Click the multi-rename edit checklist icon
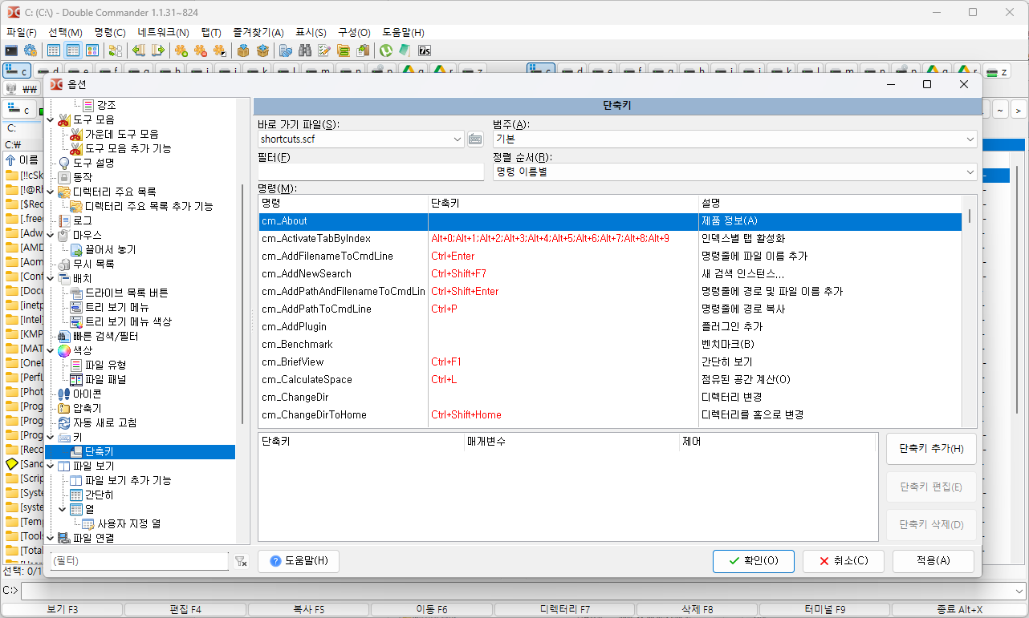This screenshot has width=1029, height=618. (x=324, y=50)
